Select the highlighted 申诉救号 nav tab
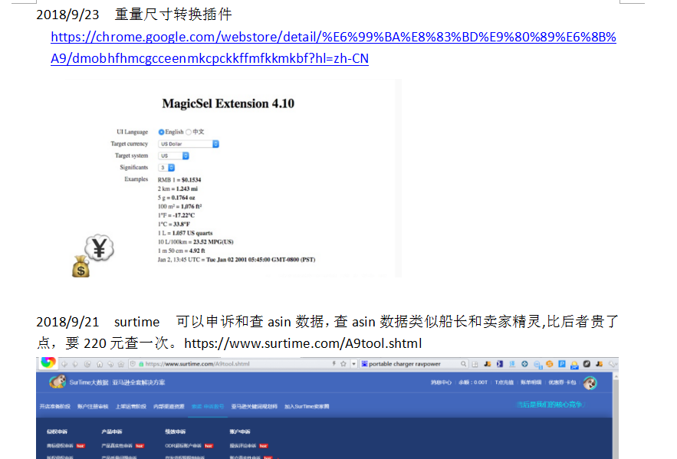 click(208, 406)
